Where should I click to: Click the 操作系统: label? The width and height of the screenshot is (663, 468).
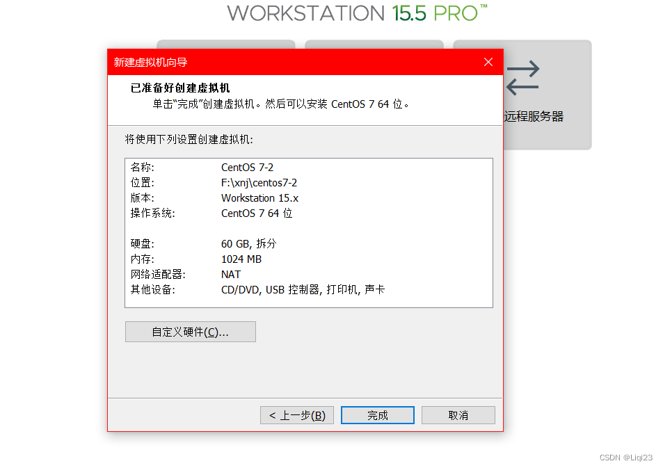tap(152, 213)
